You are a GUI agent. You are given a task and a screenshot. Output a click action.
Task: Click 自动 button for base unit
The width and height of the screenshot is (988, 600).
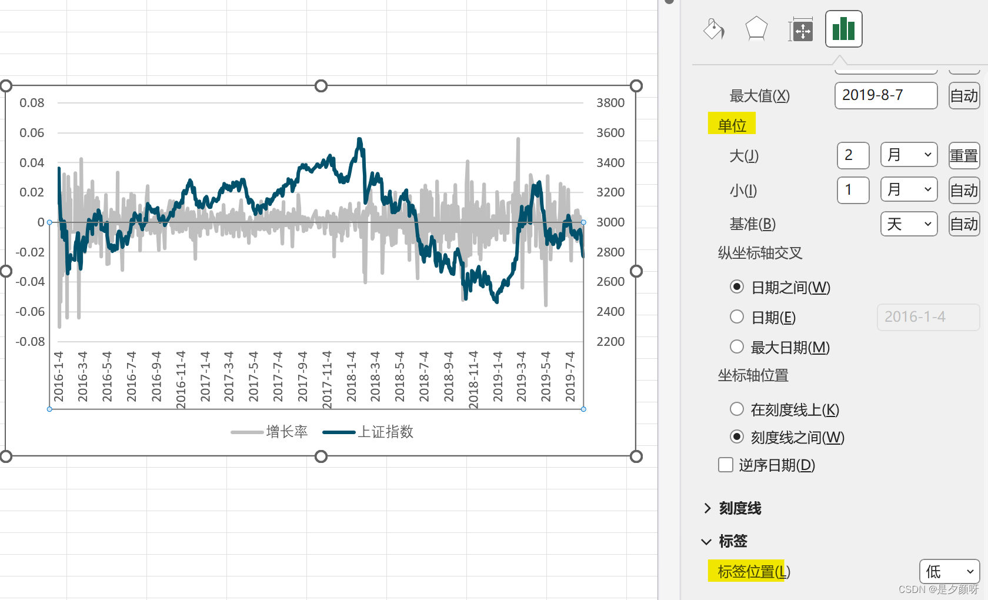(x=964, y=224)
